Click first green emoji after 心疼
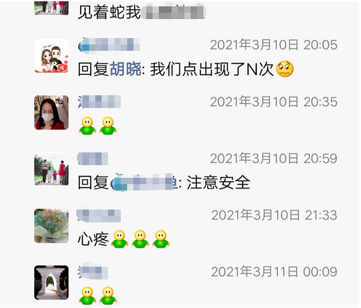Screen dimensions: 361x308 pyautogui.click(x=119, y=239)
